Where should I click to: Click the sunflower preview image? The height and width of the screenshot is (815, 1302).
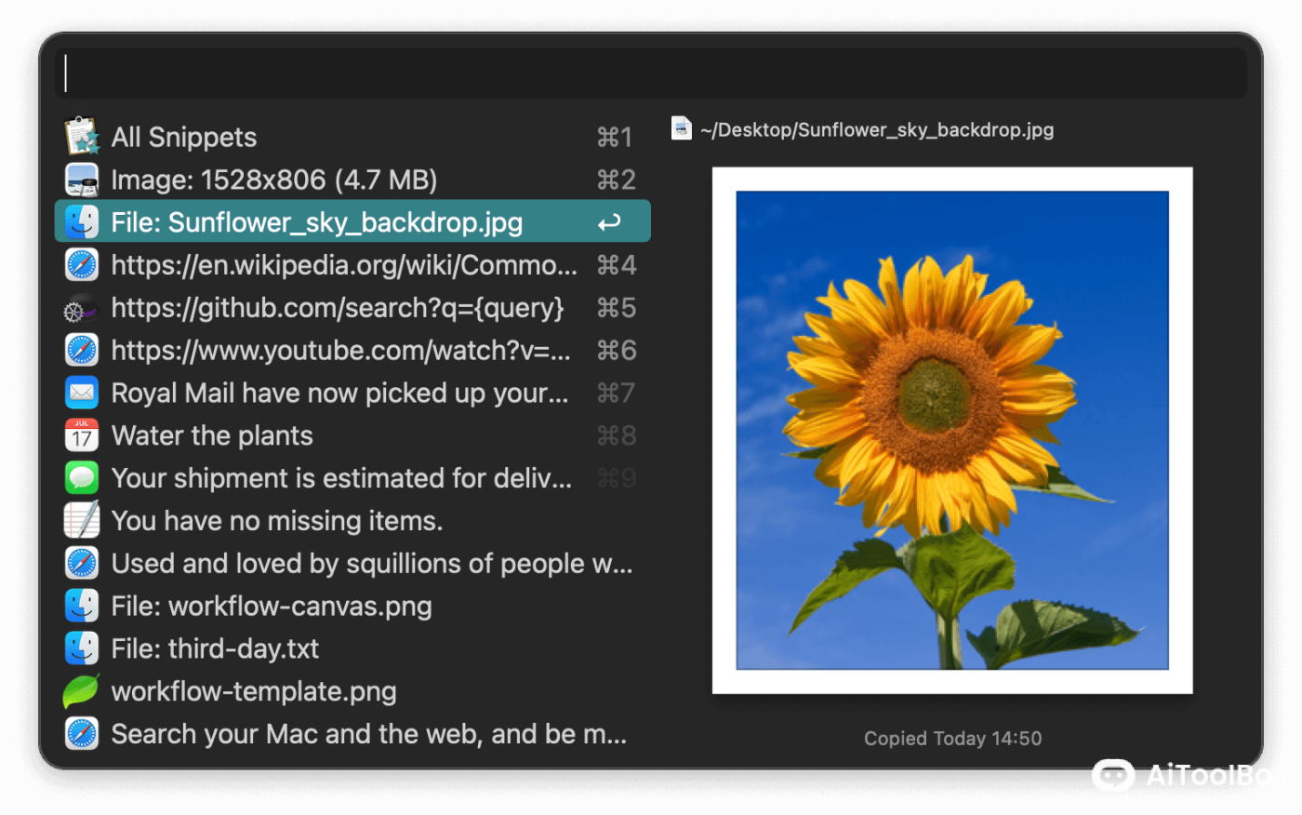pos(951,430)
